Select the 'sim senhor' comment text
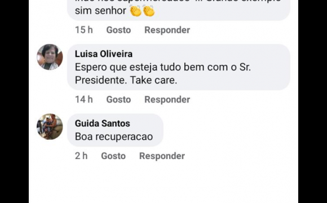327x203 pixels. (100, 11)
